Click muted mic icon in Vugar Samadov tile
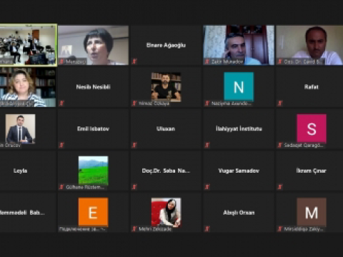The image size is (343, 257). pos(207,187)
